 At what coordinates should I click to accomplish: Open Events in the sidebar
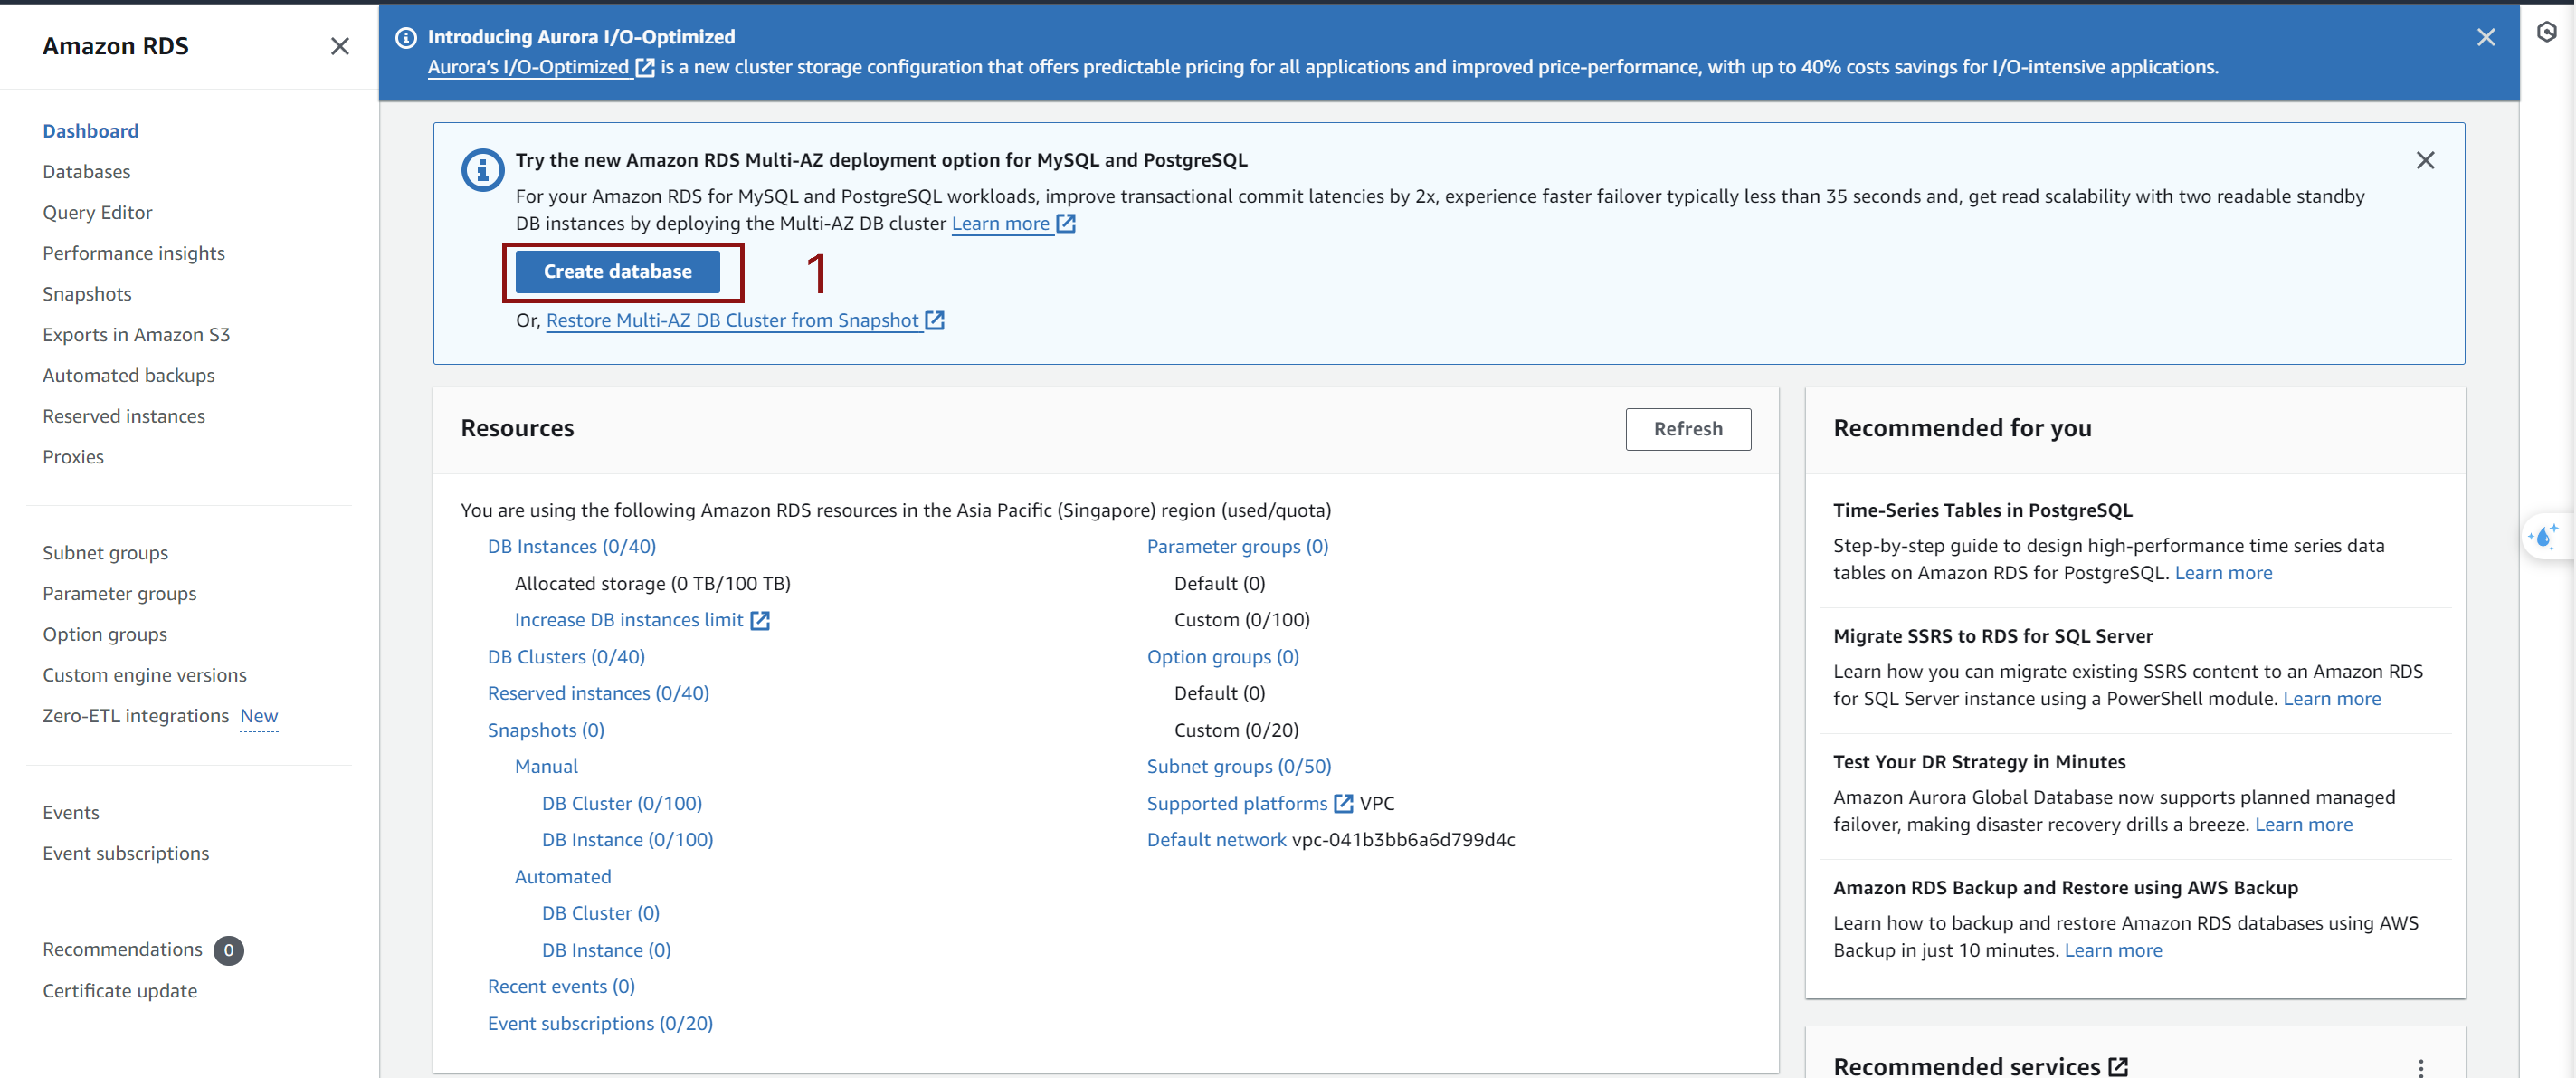(x=71, y=813)
